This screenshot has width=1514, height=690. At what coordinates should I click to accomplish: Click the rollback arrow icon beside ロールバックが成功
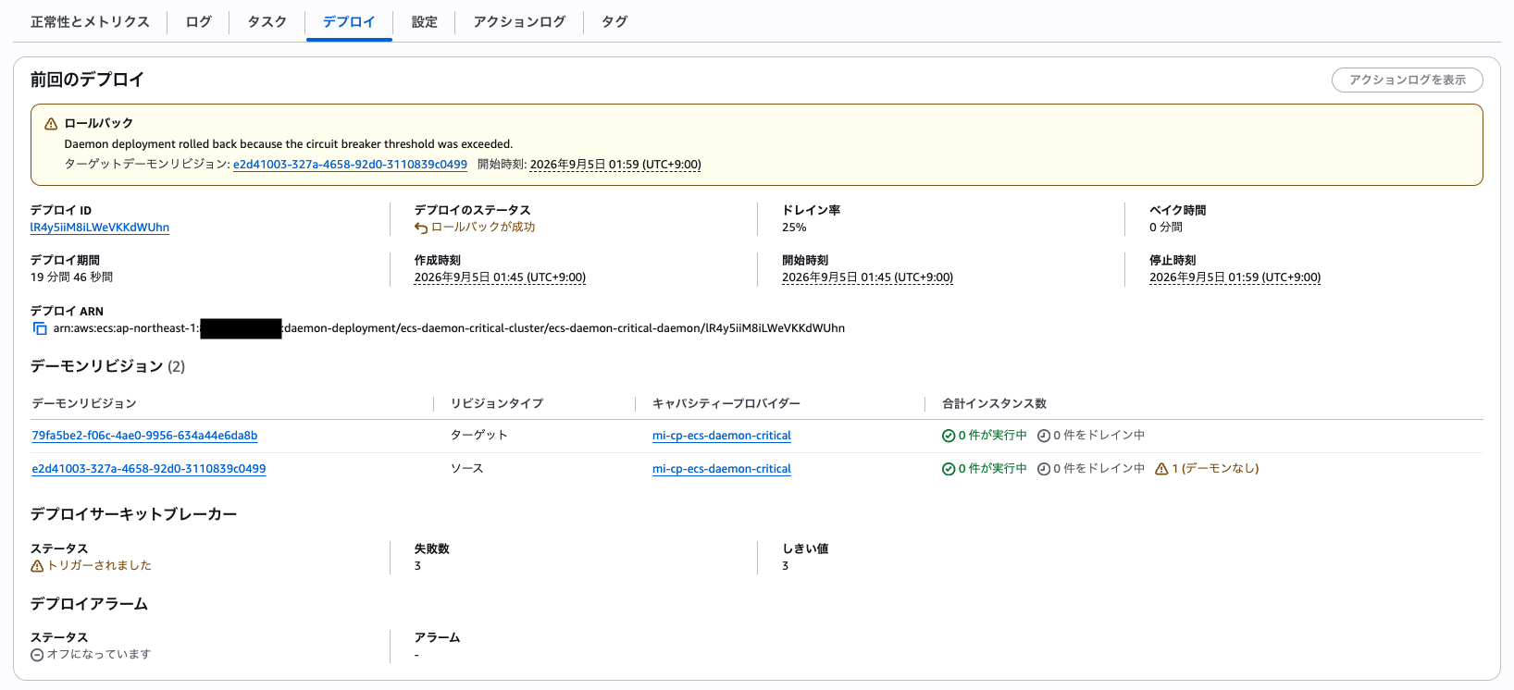(421, 228)
